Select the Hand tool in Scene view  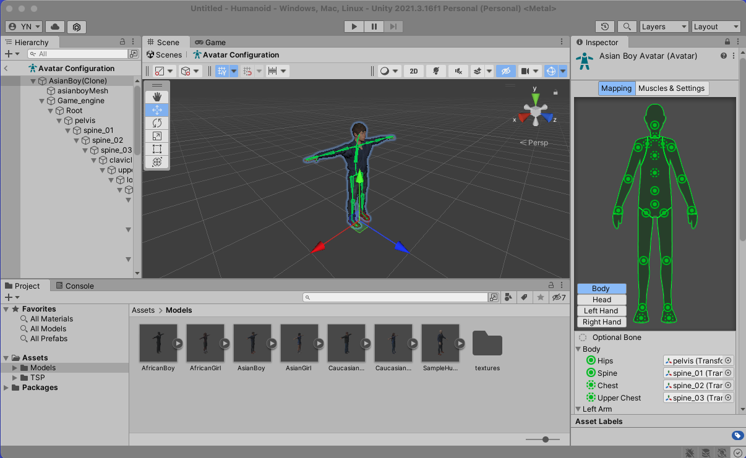[157, 96]
